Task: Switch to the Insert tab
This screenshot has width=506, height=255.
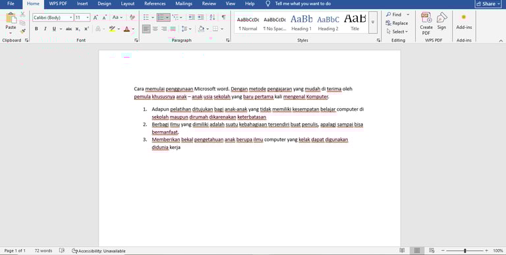Action: coord(82,4)
